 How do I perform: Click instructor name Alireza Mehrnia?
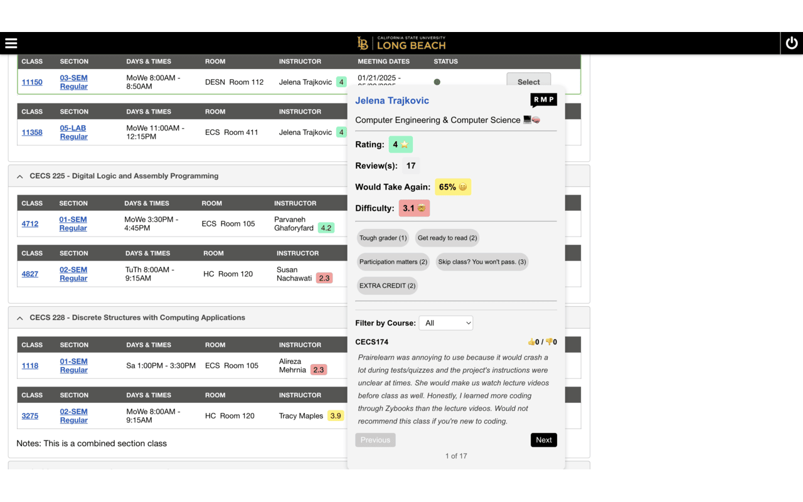pos(293,366)
